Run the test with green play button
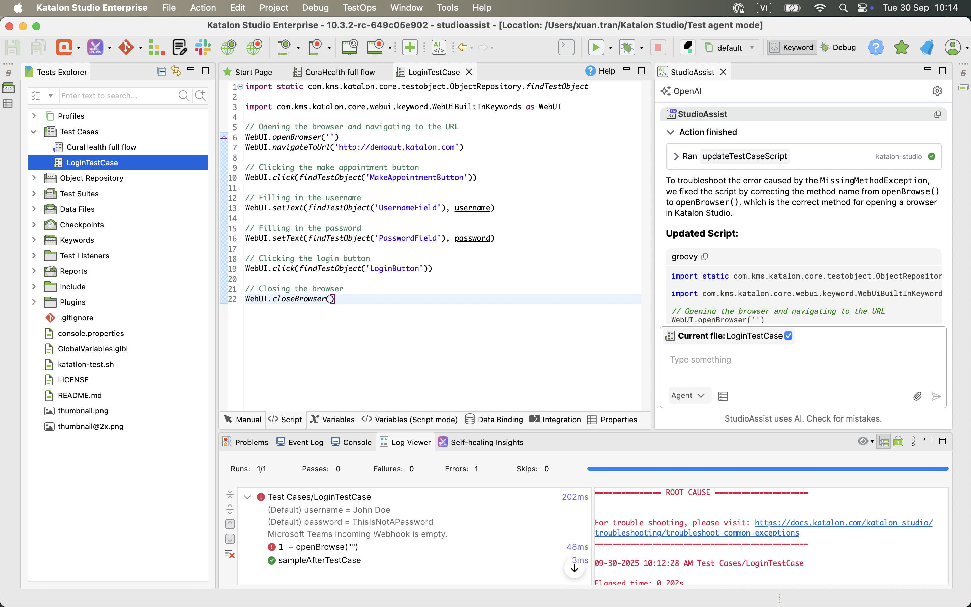 coord(596,47)
